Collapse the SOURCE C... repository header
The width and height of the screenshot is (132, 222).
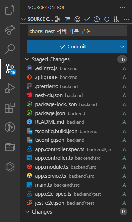coord(23,19)
